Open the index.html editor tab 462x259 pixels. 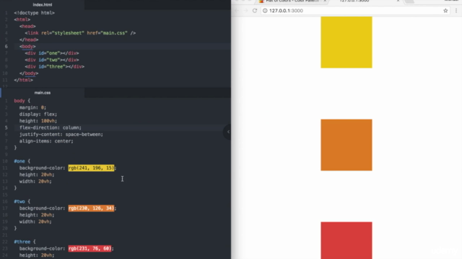43,5
